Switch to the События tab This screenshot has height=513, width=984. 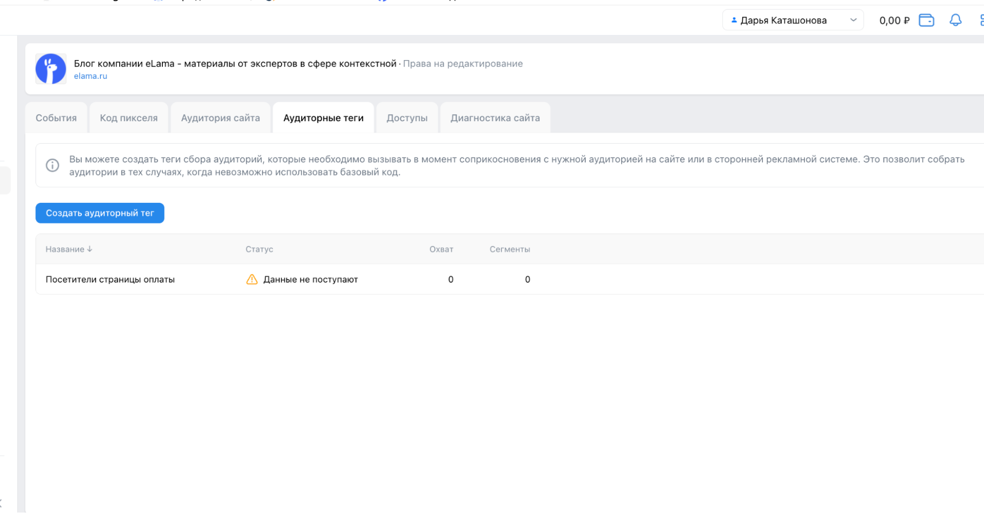(56, 118)
